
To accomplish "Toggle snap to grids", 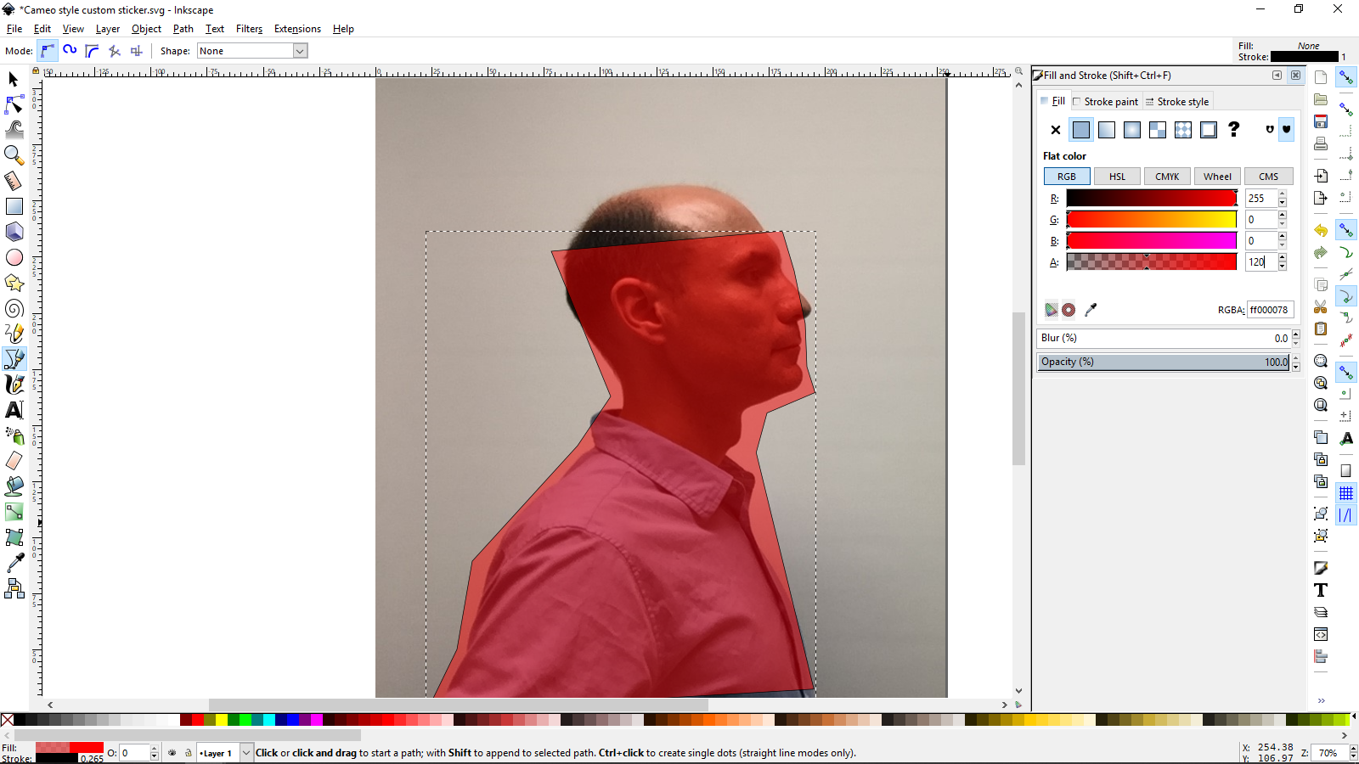I will tap(1346, 492).
